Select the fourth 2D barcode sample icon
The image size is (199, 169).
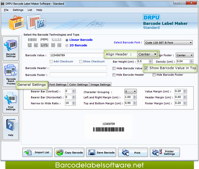click(53, 45)
